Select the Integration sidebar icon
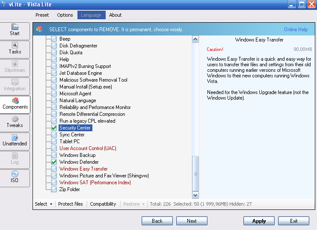Screen dimensions: 317x230 pos(15,82)
